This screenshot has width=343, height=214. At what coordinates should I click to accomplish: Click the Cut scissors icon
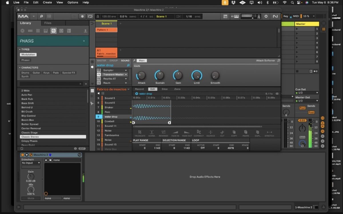(x=222, y=132)
